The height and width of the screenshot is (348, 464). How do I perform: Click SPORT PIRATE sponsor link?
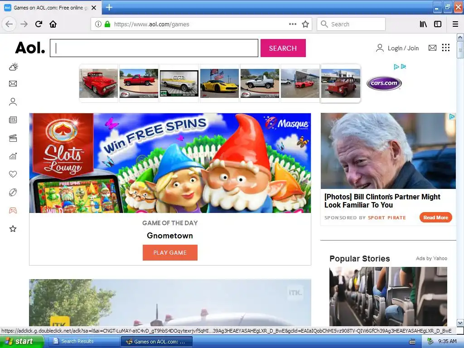(x=387, y=217)
